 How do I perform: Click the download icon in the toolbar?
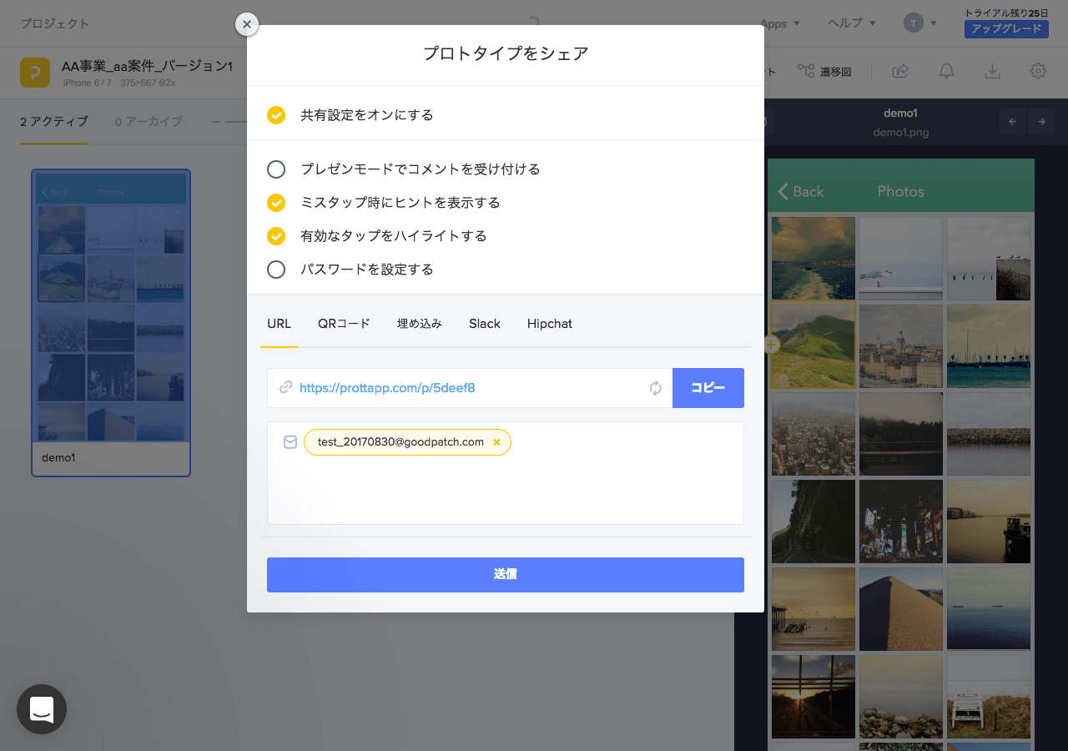pyautogui.click(x=992, y=72)
